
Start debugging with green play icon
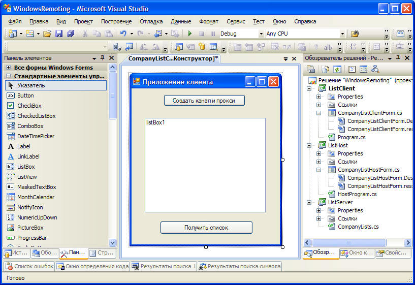[x=190, y=34]
